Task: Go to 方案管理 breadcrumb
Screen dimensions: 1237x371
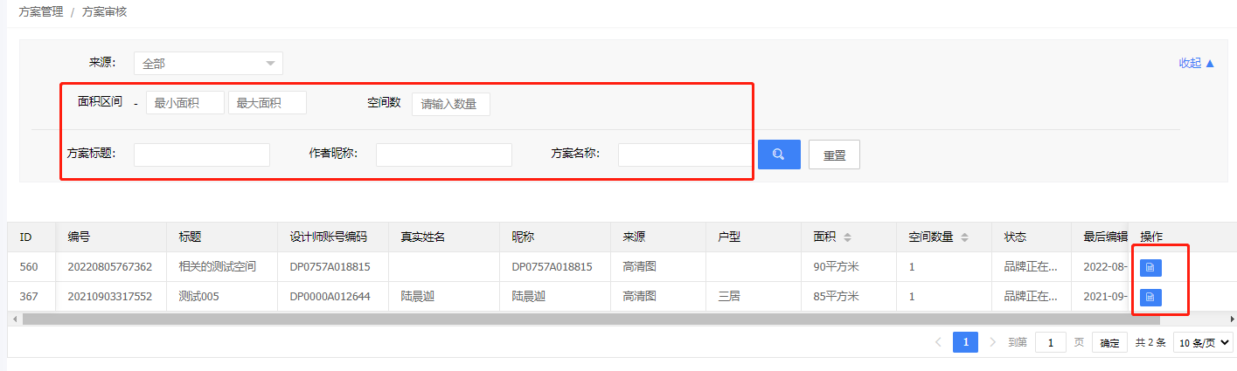Action: 41,12
